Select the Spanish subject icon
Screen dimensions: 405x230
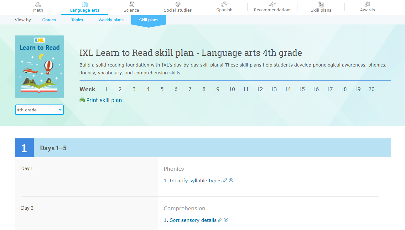pyautogui.click(x=224, y=5)
